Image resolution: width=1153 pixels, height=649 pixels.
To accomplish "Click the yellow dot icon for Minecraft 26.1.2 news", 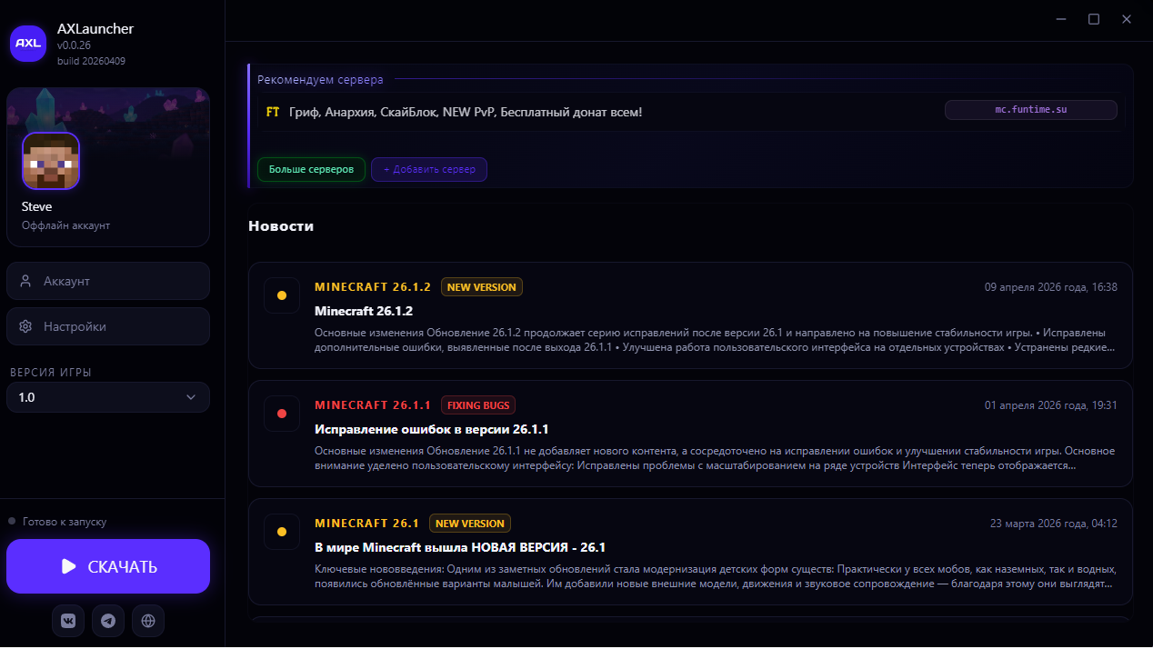I will [x=282, y=295].
